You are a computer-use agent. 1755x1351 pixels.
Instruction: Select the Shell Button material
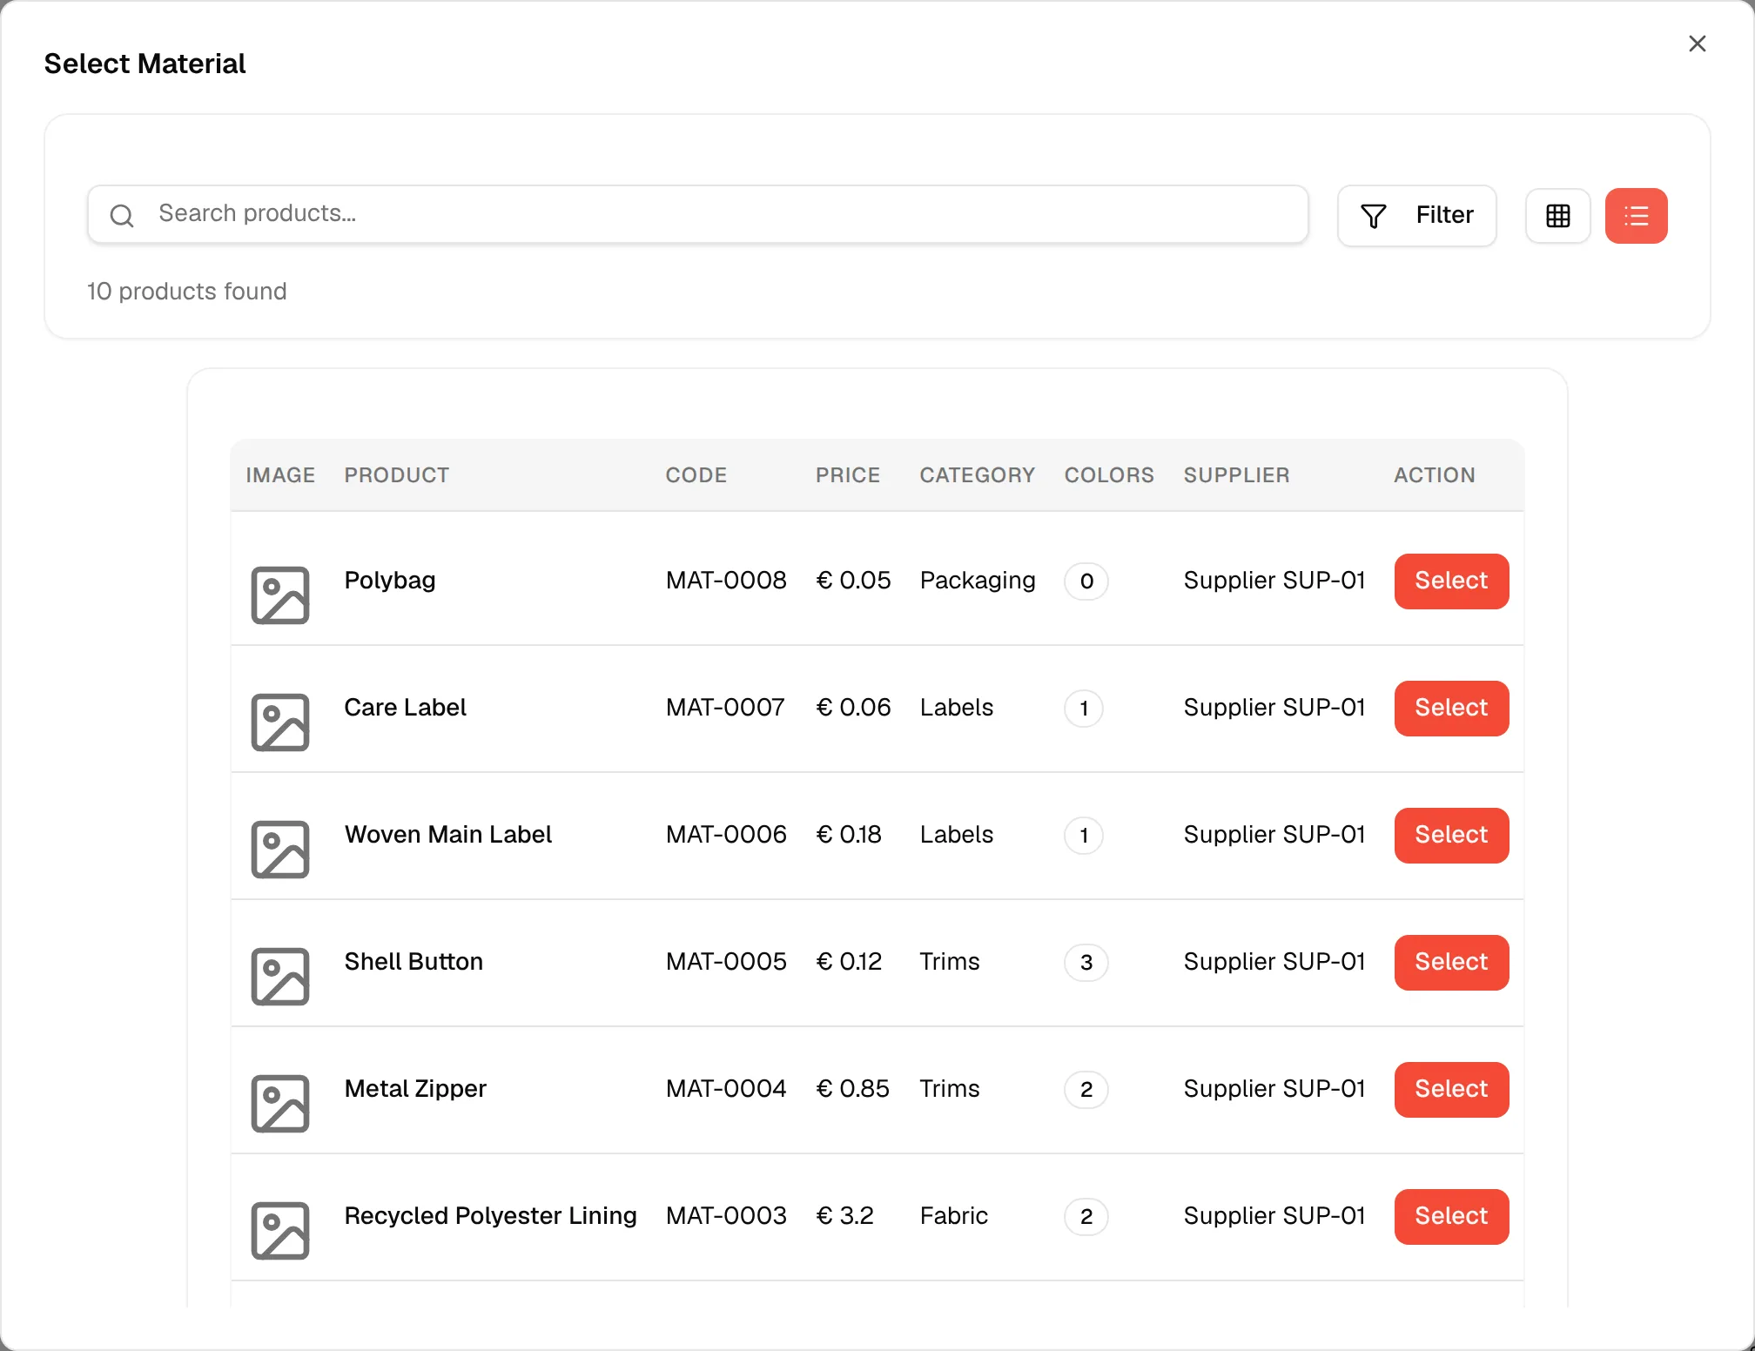[1451, 962]
